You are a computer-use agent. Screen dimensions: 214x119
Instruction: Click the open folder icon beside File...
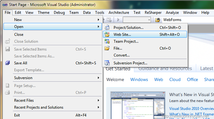[x=107, y=48]
